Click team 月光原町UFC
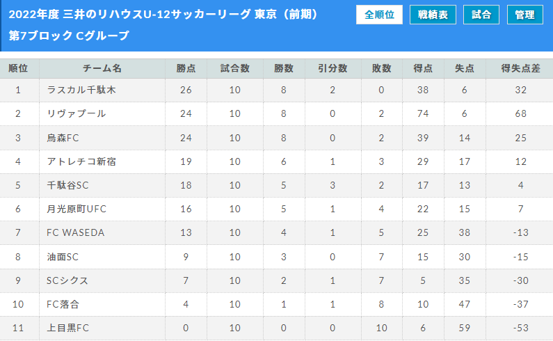This screenshot has width=553, height=341. point(77,209)
